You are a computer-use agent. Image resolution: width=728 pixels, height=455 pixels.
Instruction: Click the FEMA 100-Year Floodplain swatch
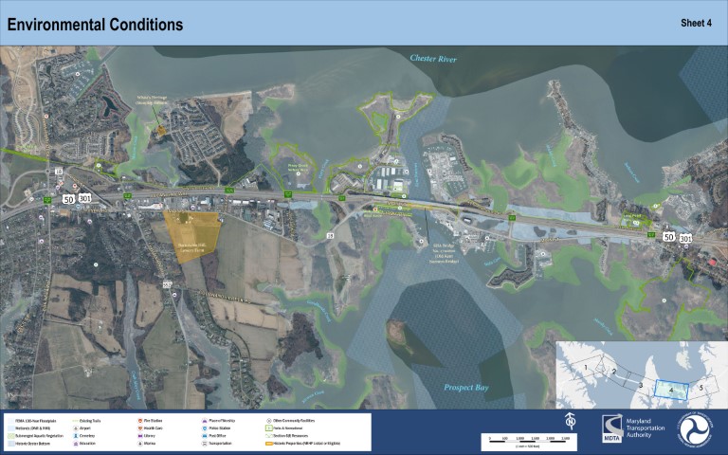(x=10, y=421)
